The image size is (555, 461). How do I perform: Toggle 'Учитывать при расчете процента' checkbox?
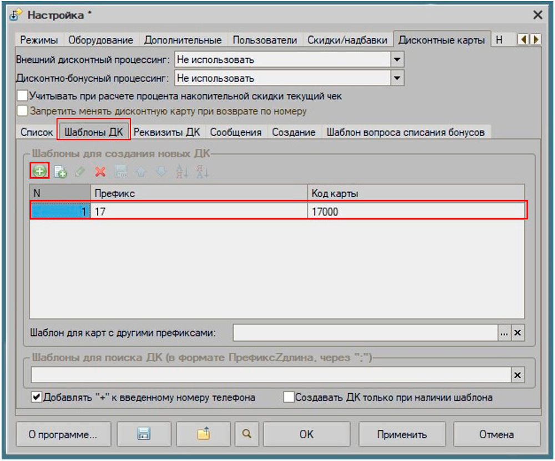(x=22, y=96)
